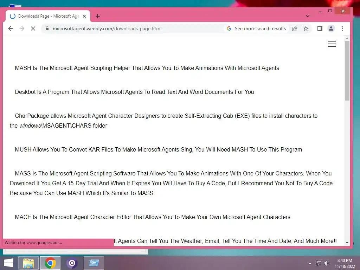Click the MACE Is The Microsoft Agent Character Editor text
360x270 pixels.
point(153,217)
